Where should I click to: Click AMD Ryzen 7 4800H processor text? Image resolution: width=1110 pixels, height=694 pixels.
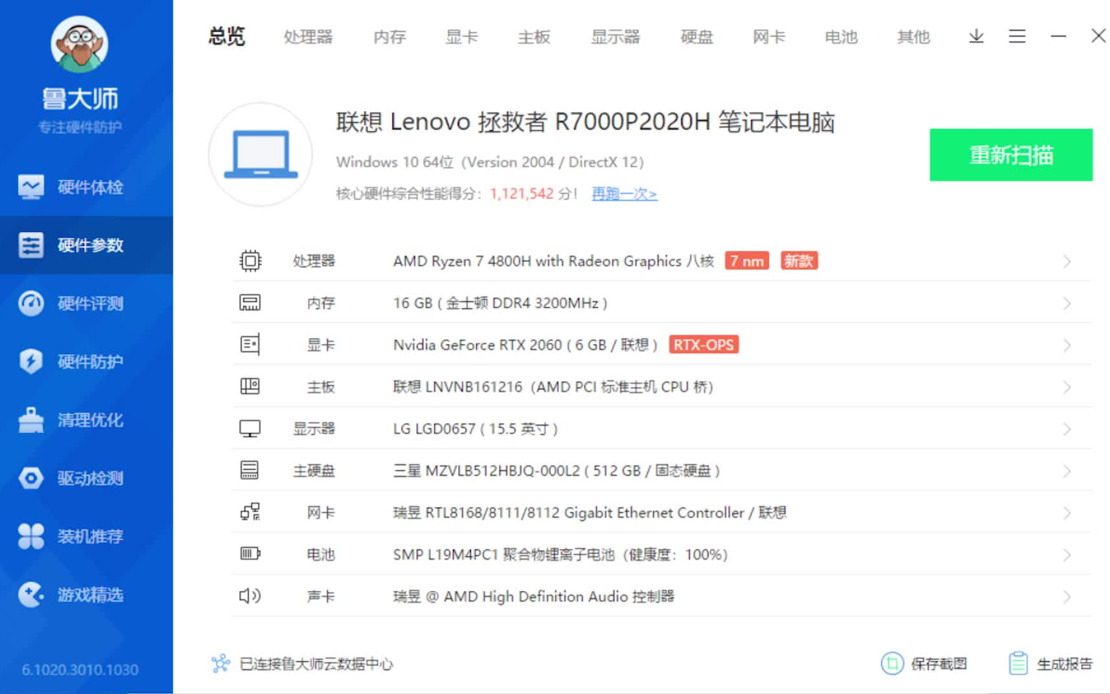[x=553, y=261]
